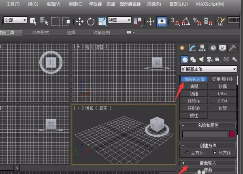This screenshot has height=174, width=243.
Task: Open the 渲染(R) menu
Action: tap(154, 4)
